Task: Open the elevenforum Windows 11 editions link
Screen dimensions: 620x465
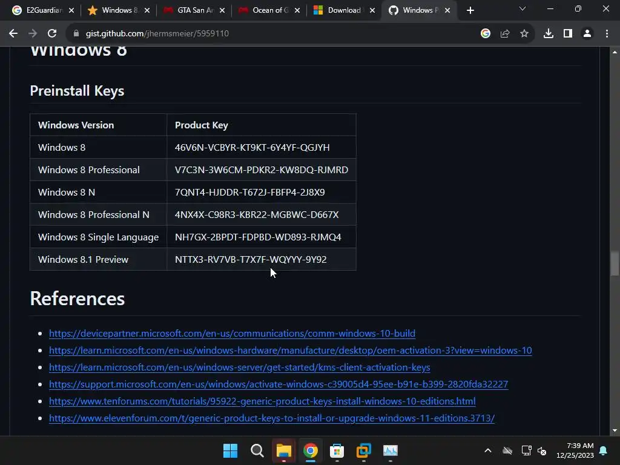Action: coord(272,418)
